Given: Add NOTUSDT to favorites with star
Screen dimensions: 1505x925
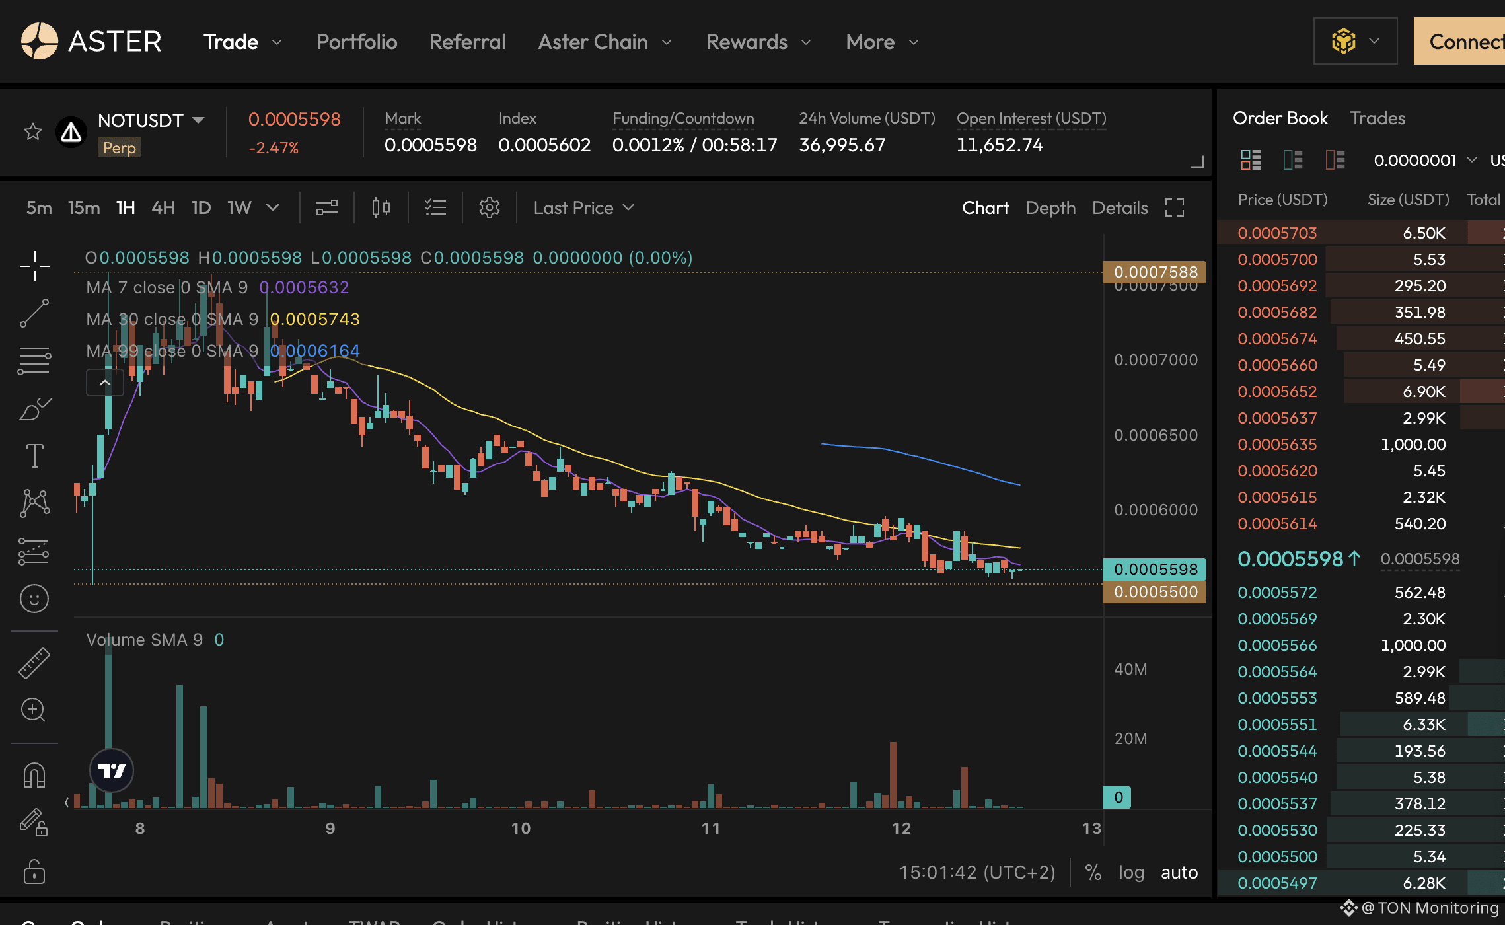Looking at the screenshot, I should (x=33, y=131).
